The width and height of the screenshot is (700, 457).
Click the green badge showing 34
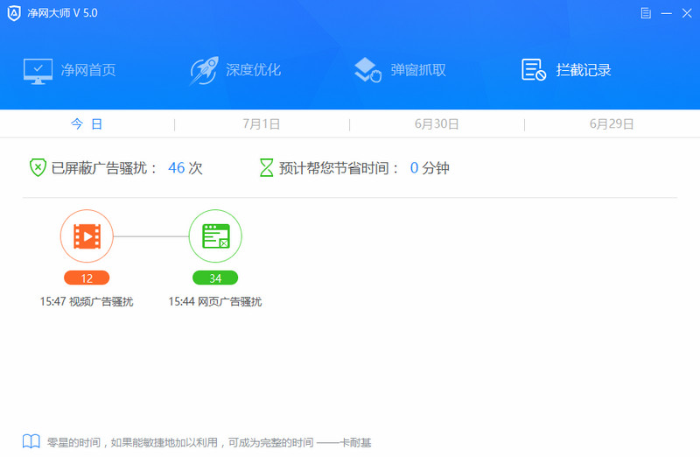click(x=215, y=278)
